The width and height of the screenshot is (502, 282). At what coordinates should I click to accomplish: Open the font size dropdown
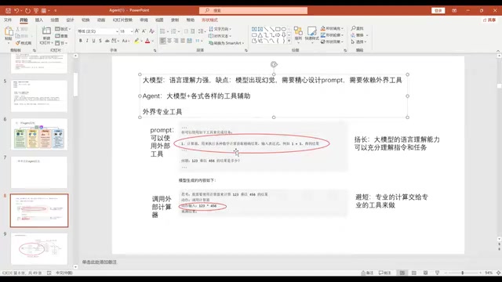coord(131,31)
